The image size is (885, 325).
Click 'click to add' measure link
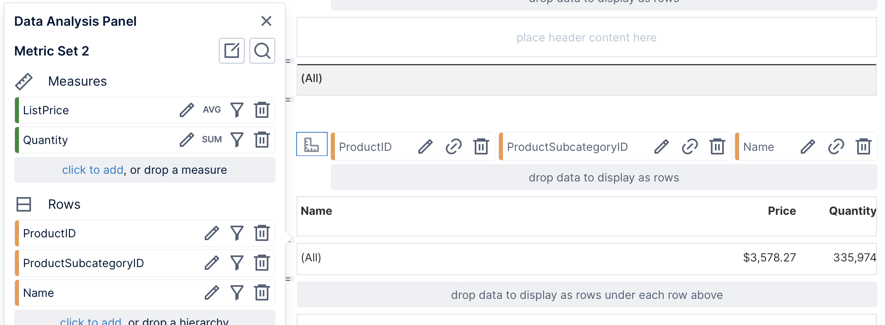point(93,170)
